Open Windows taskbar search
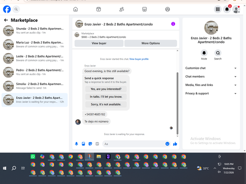Viewport: 246px width, 184px height. point(14,168)
